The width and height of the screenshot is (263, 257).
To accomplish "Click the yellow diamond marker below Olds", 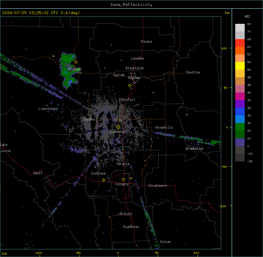I will pos(119,127).
